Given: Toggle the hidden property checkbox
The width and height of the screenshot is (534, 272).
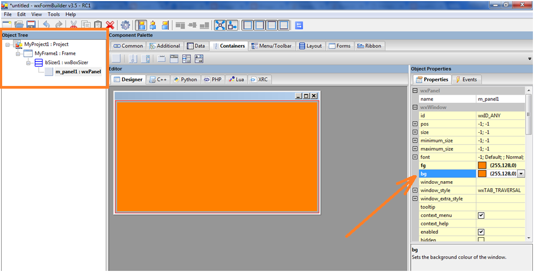Looking at the screenshot, I should [481, 240].
